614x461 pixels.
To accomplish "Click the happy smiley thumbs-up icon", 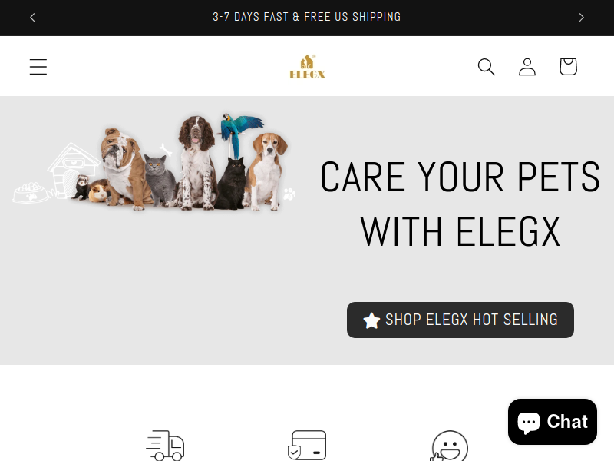I will click(449, 446).
